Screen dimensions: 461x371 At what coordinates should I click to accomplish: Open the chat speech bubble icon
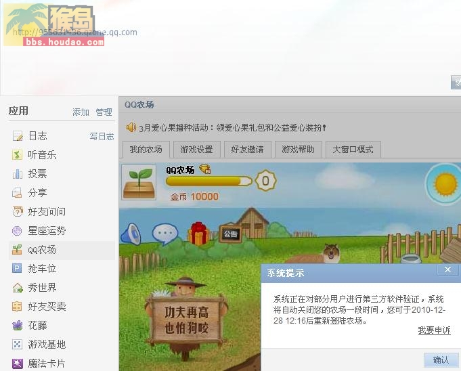click(x=165, y=234)
